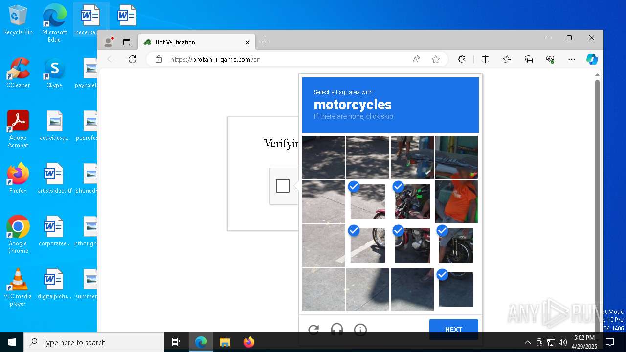Open the taskbar clock showing 5:02 PM
Image resolution: width=626 pixels, height=352 pixels.
click(584, 342)
